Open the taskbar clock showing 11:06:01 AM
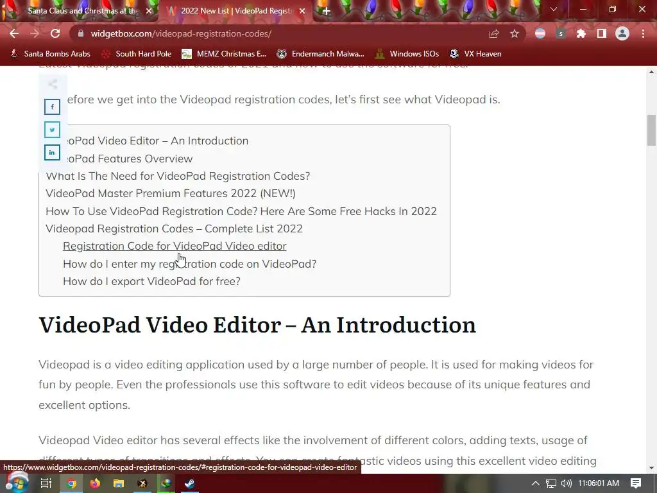657x493 pixels. point(599,483)
